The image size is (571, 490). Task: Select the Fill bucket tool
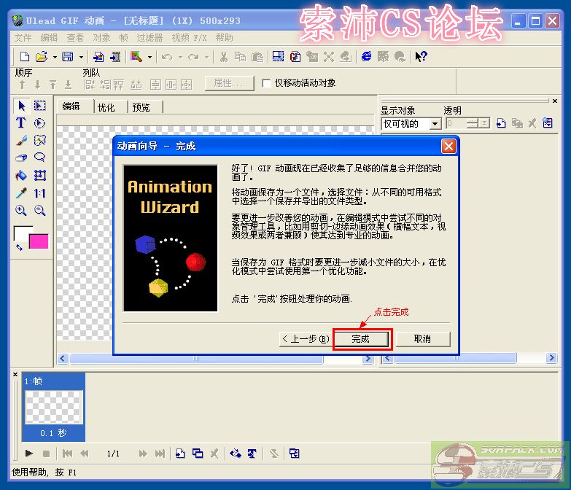[21, 175]
